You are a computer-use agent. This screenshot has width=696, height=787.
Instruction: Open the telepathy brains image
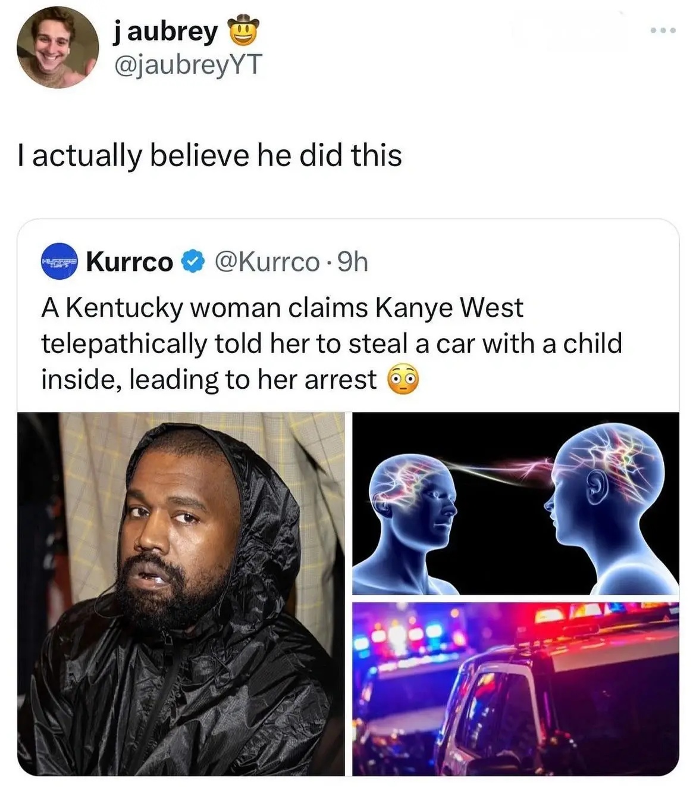coord(516,503)
